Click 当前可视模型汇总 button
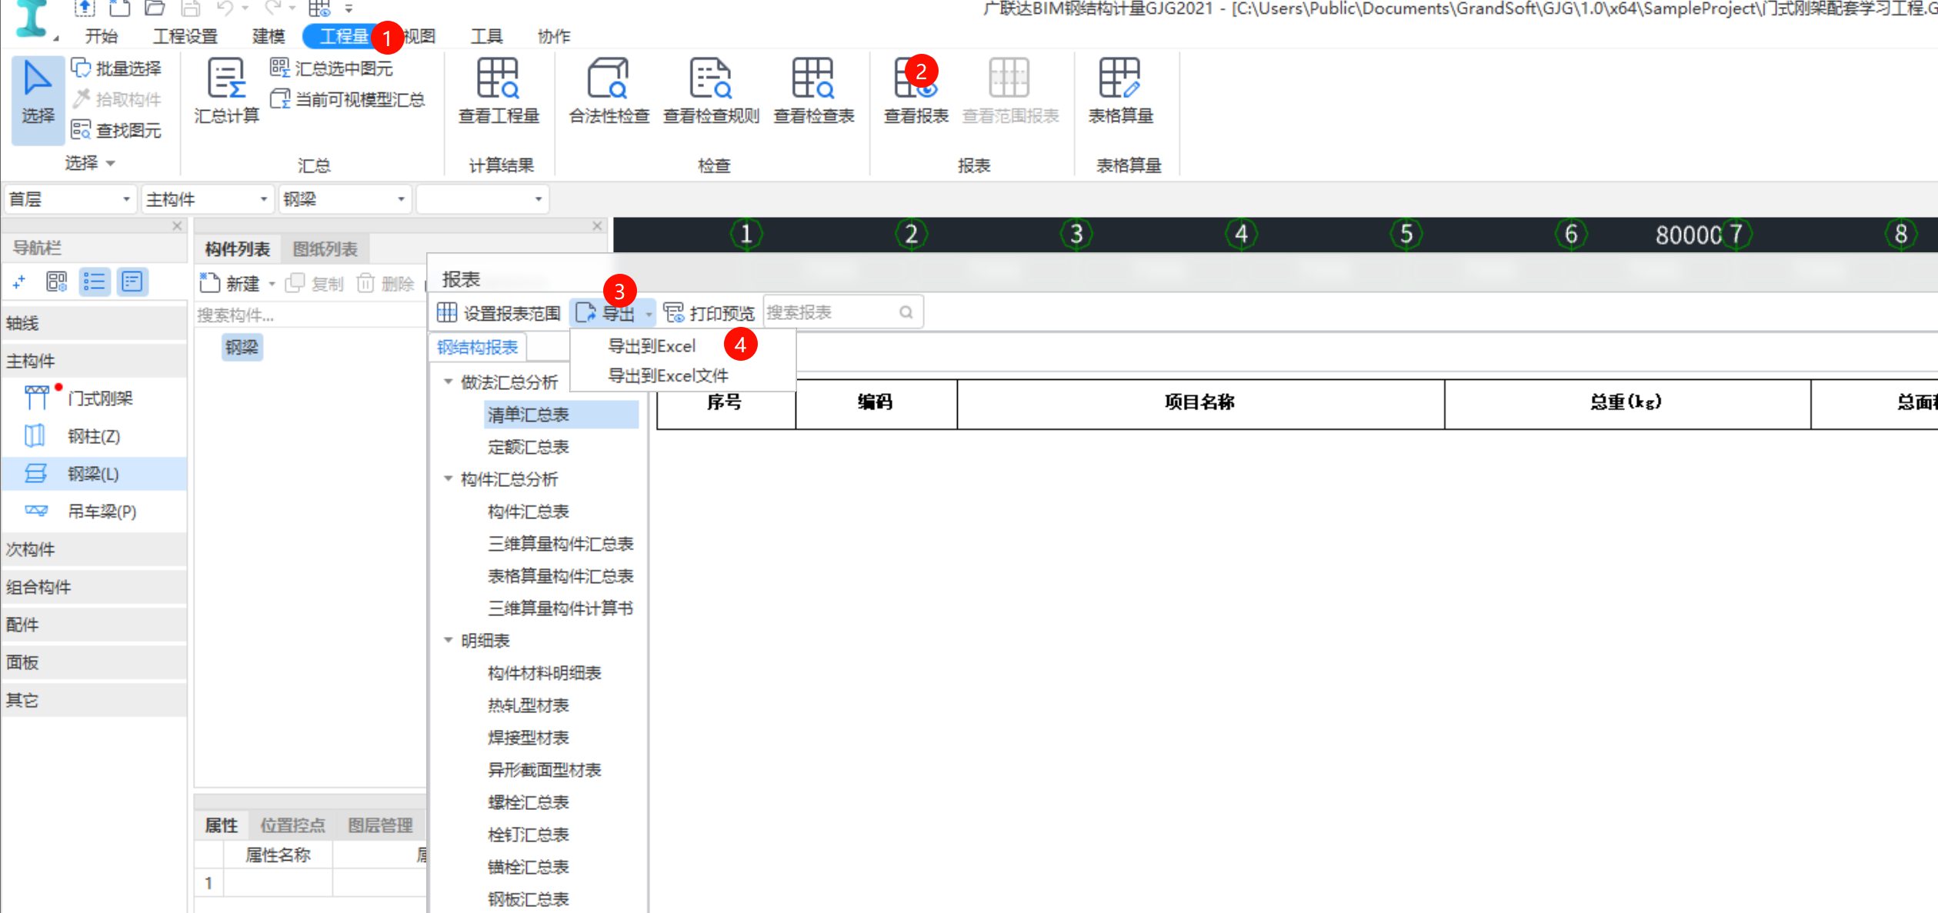1938x913 pixels. (347, 99)
